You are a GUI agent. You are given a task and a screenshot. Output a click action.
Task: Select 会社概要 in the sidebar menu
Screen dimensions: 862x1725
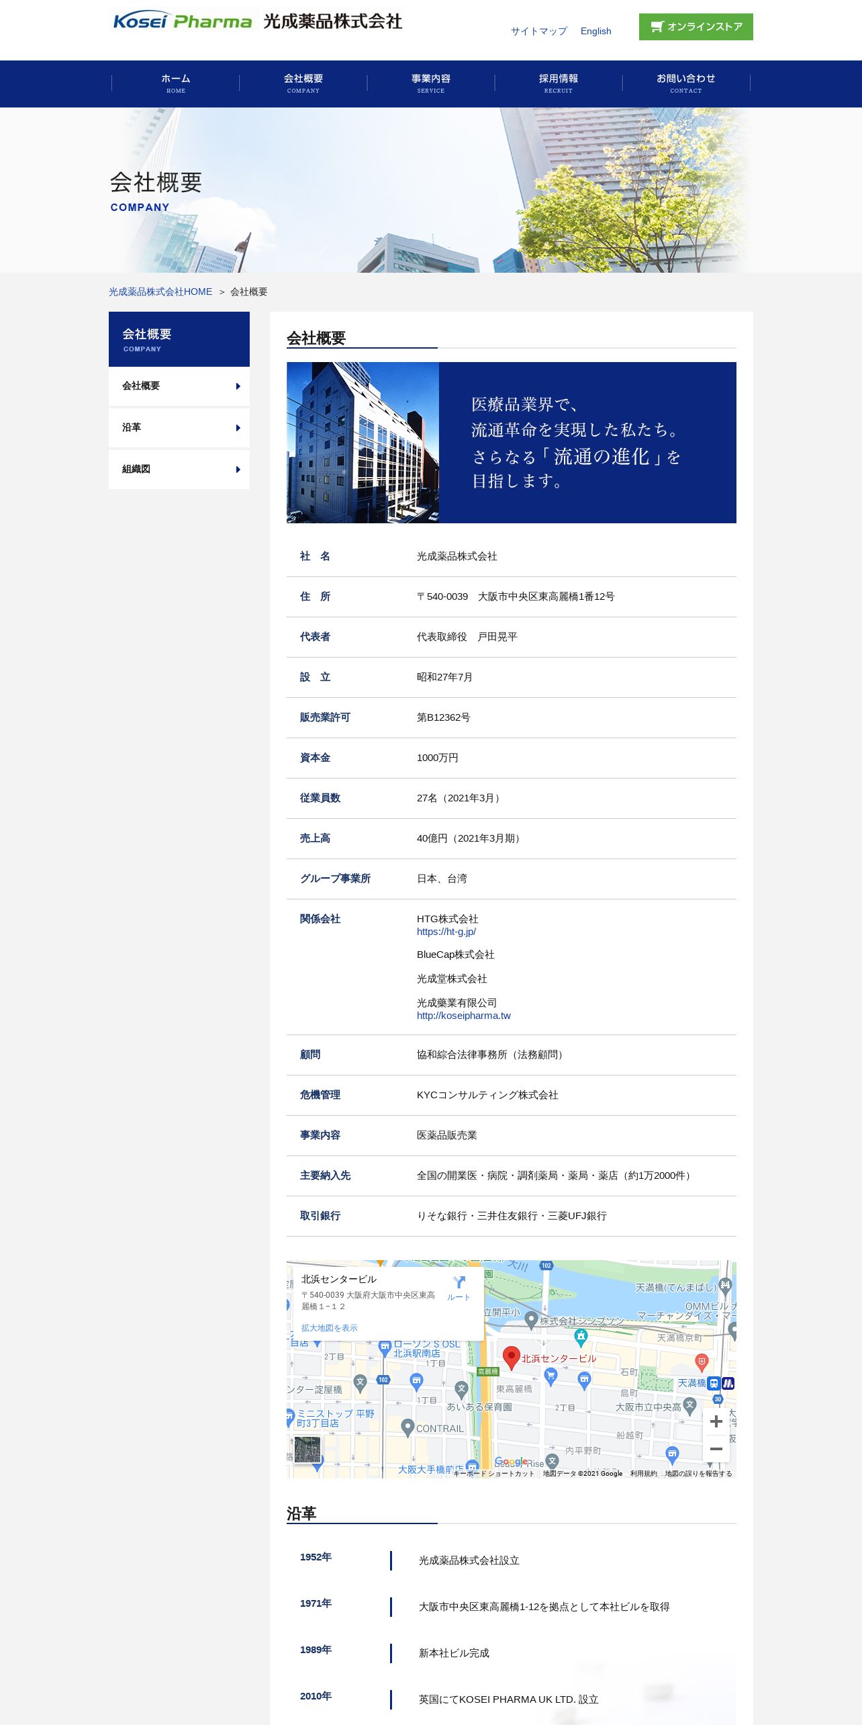[179, 386]
